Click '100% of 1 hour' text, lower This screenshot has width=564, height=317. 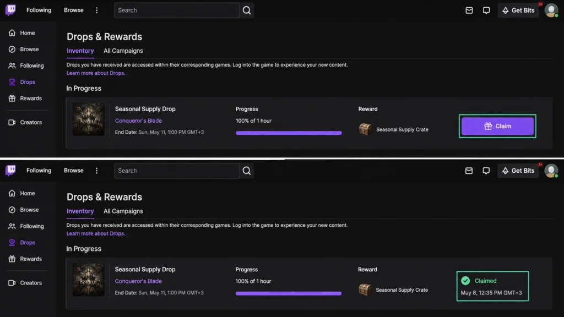pyautogui.click(x=253, y=281)
